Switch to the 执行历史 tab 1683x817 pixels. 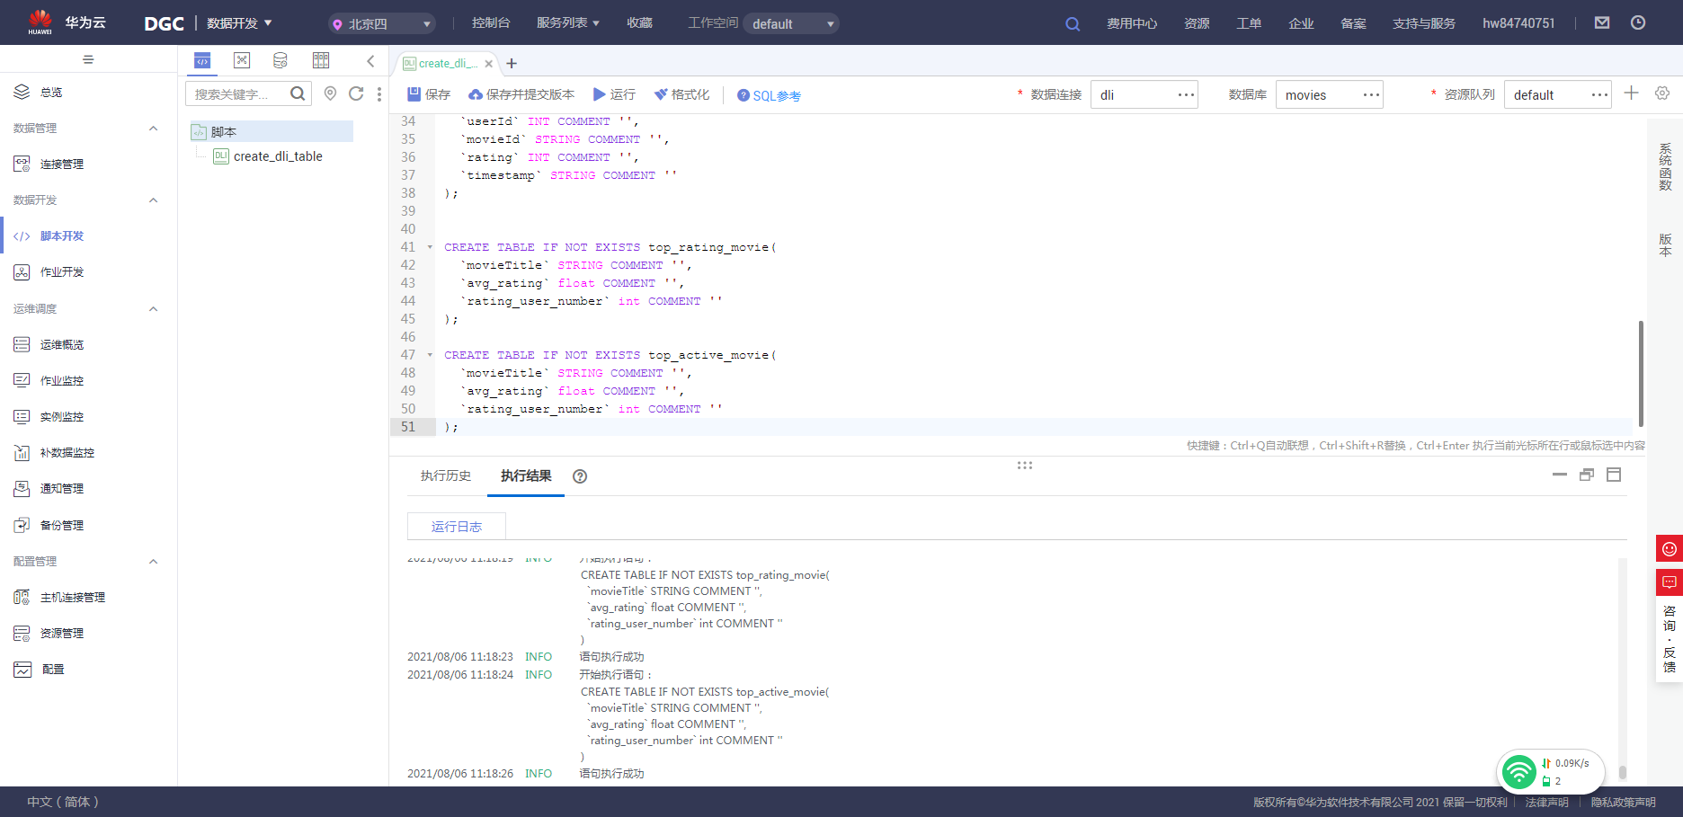(446, 475)
